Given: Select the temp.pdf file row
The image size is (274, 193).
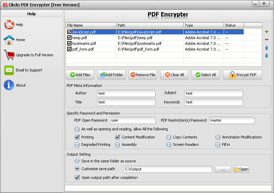Looking at the screenshot, I should click(155, 37).
